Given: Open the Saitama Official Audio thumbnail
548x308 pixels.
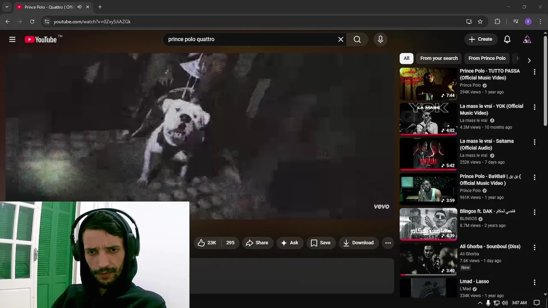Looking at the screenshot, I should [x=428, y=154].
